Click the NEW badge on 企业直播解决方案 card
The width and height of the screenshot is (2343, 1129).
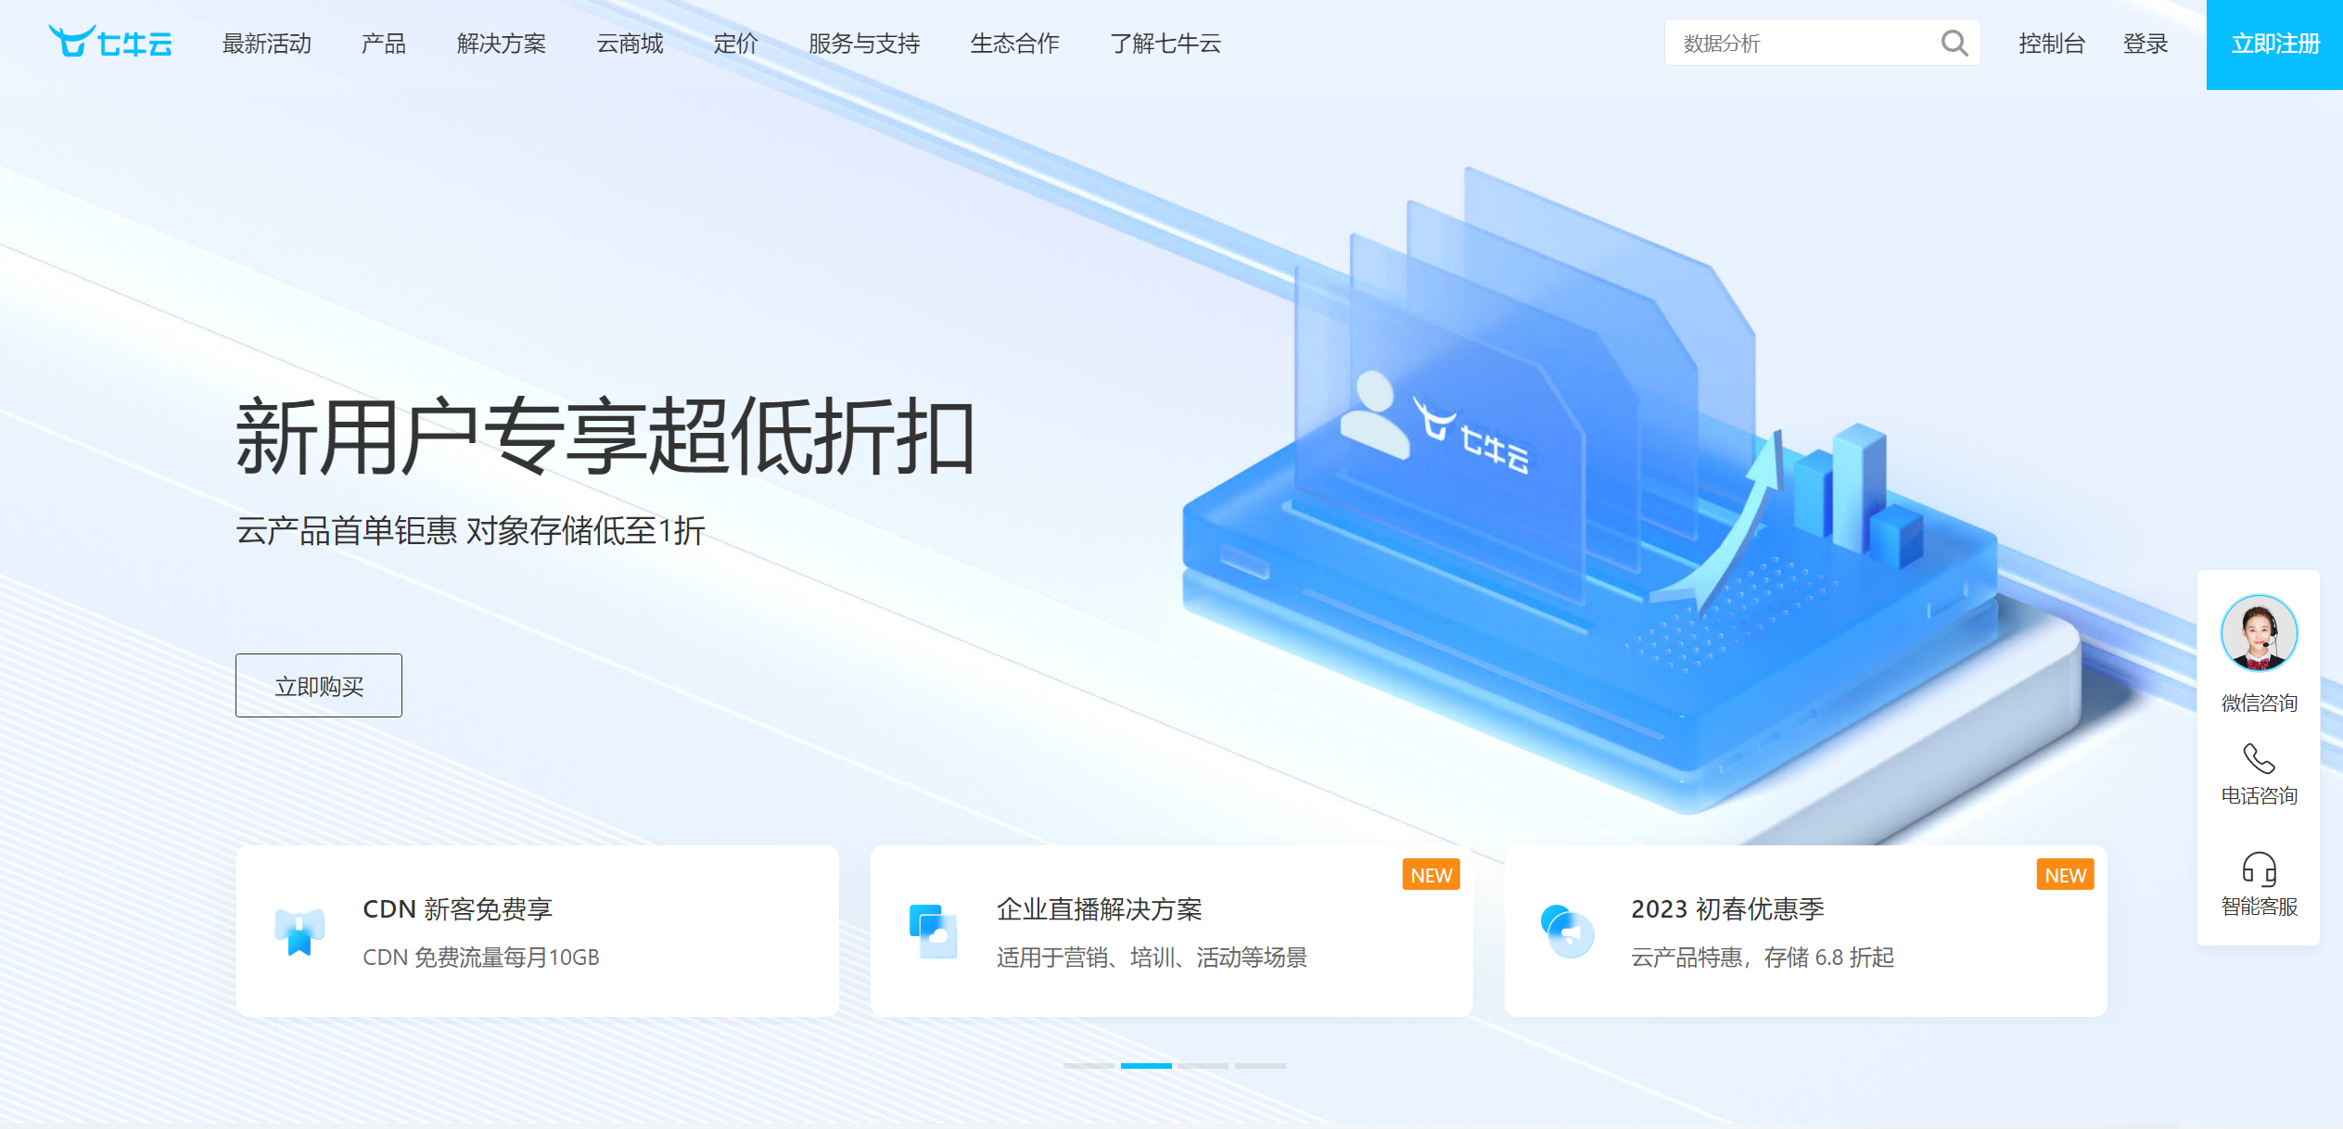[1431, 875]
